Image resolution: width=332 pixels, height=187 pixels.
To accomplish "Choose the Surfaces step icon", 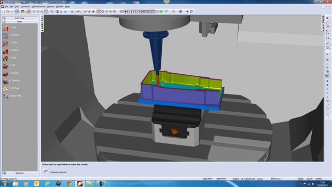I will click(6, 51).
